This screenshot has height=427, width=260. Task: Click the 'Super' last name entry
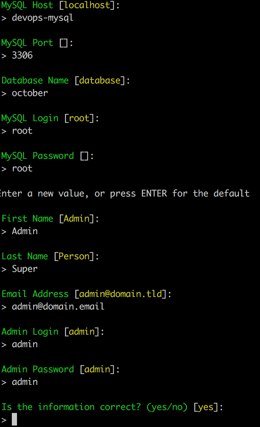coord(25,269)
